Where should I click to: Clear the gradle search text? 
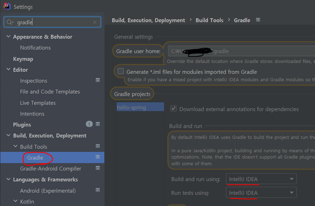(95, 22)
